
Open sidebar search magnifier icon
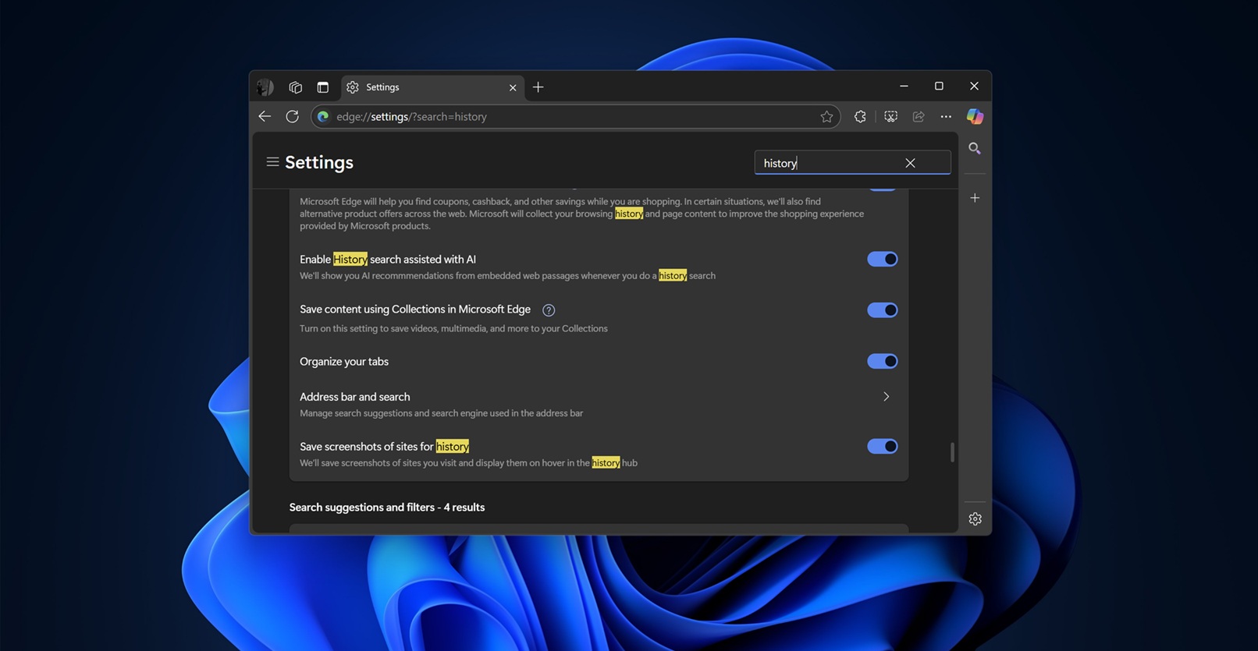(x=975, y=148)
